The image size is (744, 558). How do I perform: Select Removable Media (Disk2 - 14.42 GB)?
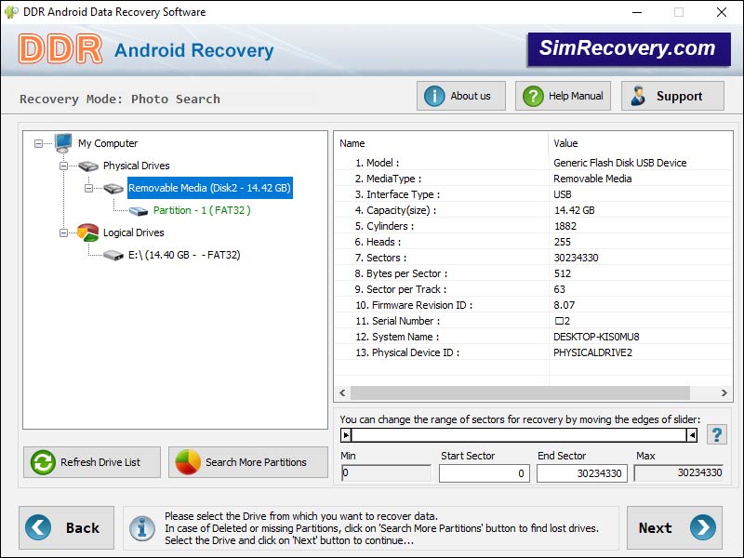(x=210, y=188)
